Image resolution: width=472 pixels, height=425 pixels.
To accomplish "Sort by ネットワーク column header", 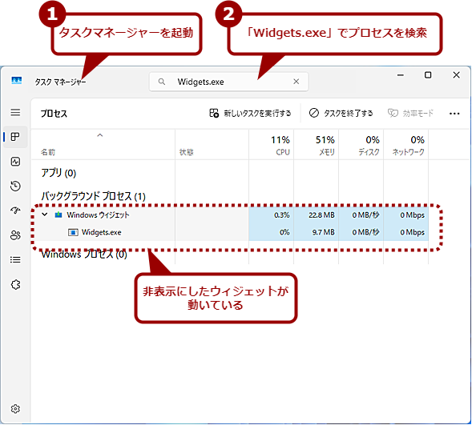I will coord(405,145).
